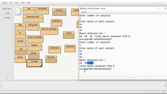Image resolution: width=167 pixels, height=94 pixels.
Task: Click first 'Enter number of subjects' line
Action: 95,16
